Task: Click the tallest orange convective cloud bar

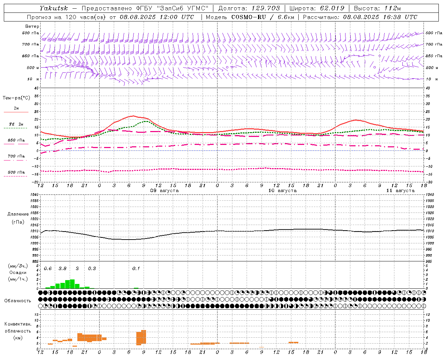Action: 144,337
